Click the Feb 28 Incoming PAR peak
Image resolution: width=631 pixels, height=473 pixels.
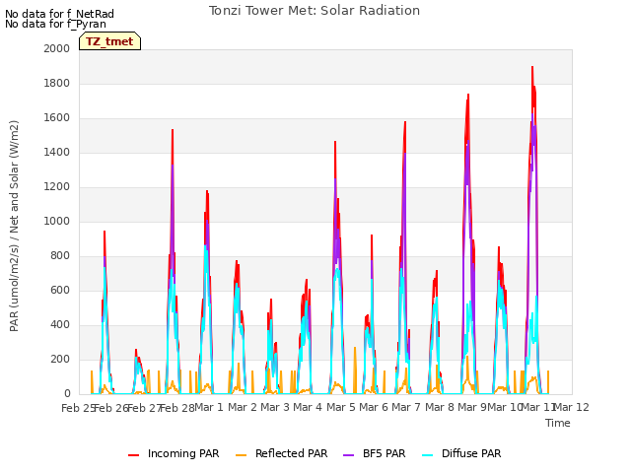(173, 130)
